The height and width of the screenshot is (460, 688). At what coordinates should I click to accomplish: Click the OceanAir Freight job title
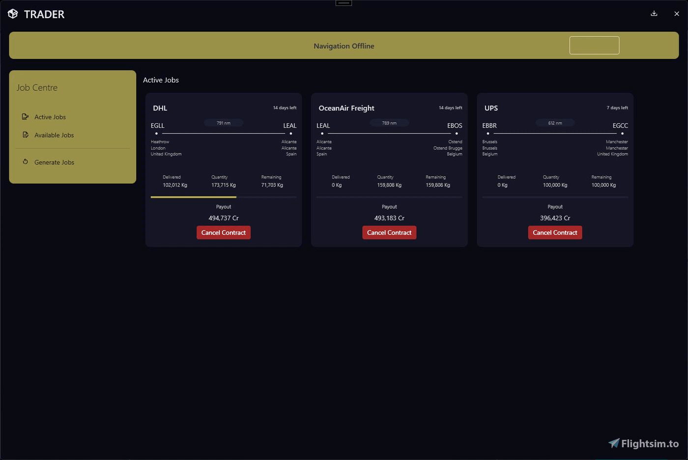click(x=346, y=108)
